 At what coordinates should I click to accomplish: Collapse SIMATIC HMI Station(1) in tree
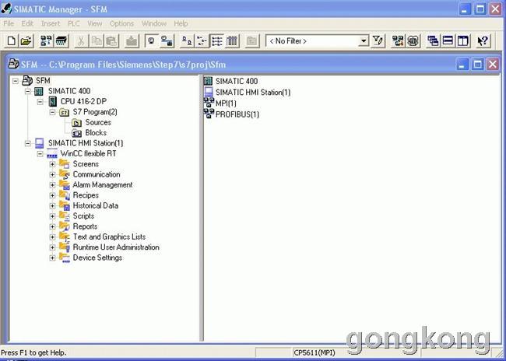[x=28, y=143]
